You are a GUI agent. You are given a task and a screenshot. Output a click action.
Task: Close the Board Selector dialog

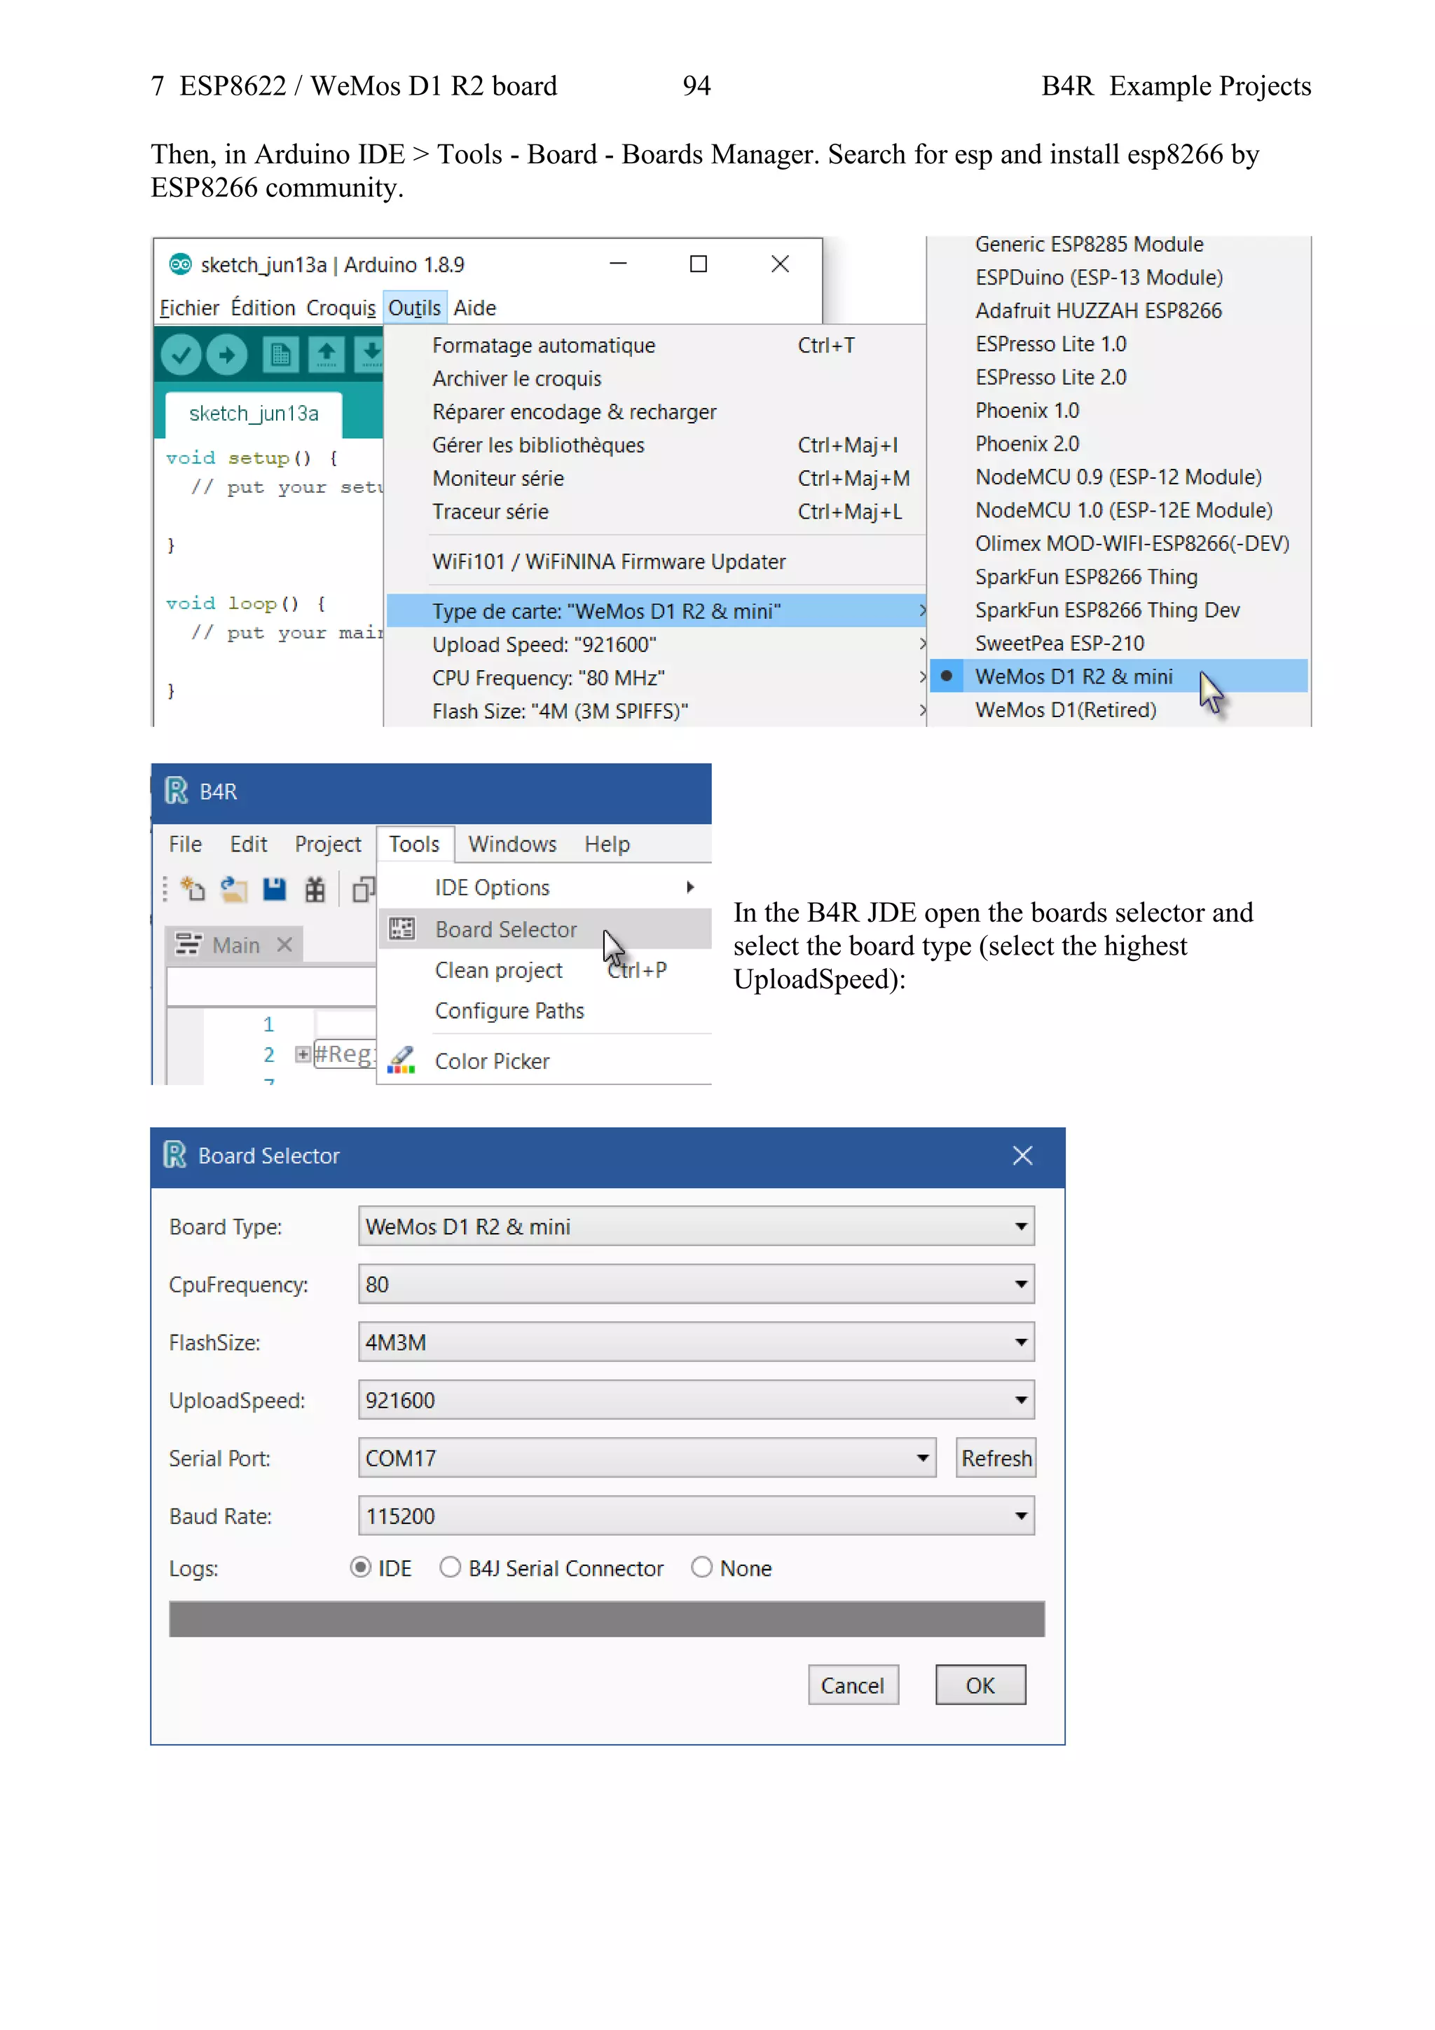point(1022,1154)
